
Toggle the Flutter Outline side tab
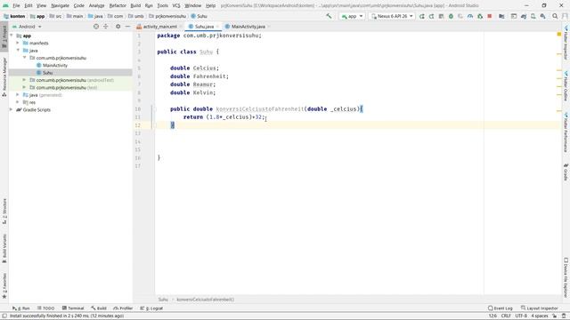point(566,86)
